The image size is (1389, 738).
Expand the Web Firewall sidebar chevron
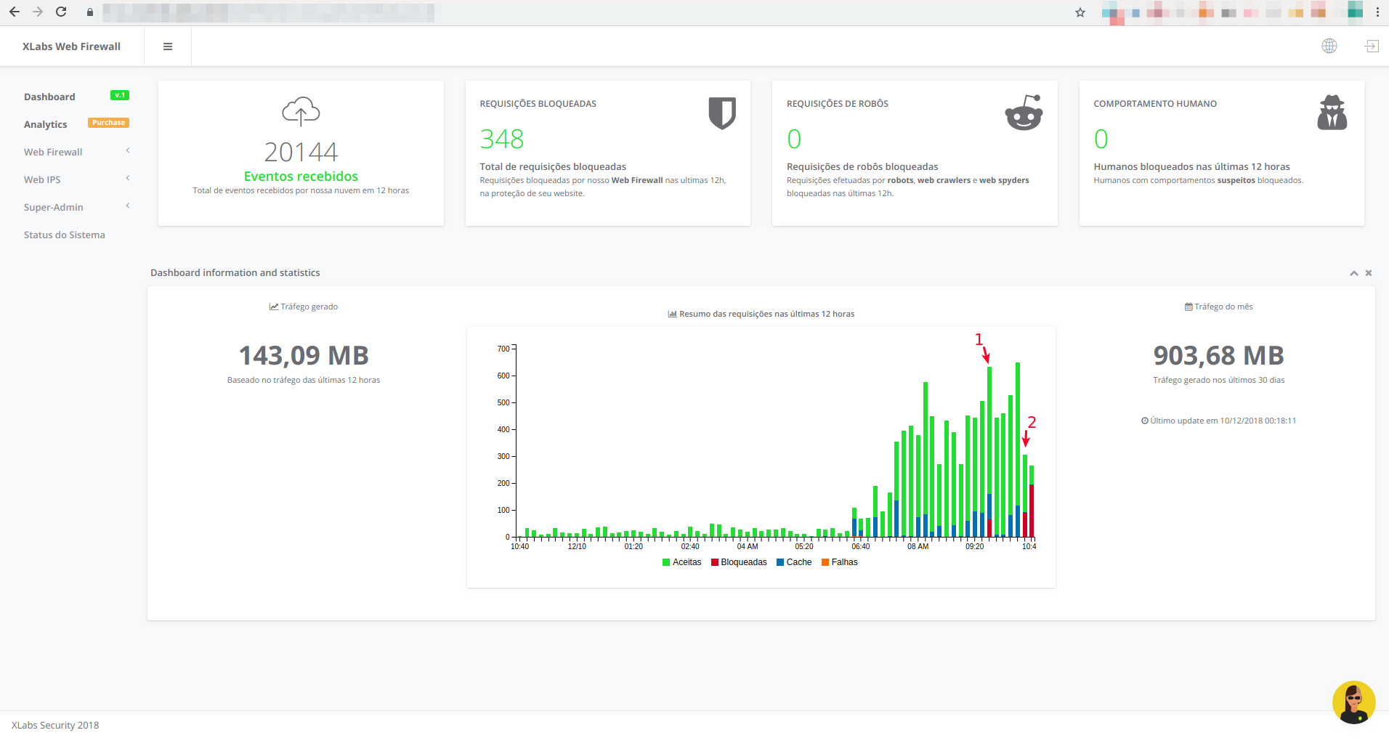click(128, 150)
